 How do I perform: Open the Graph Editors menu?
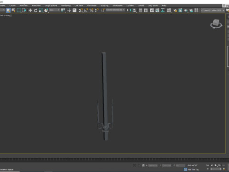tap(51, 6)
